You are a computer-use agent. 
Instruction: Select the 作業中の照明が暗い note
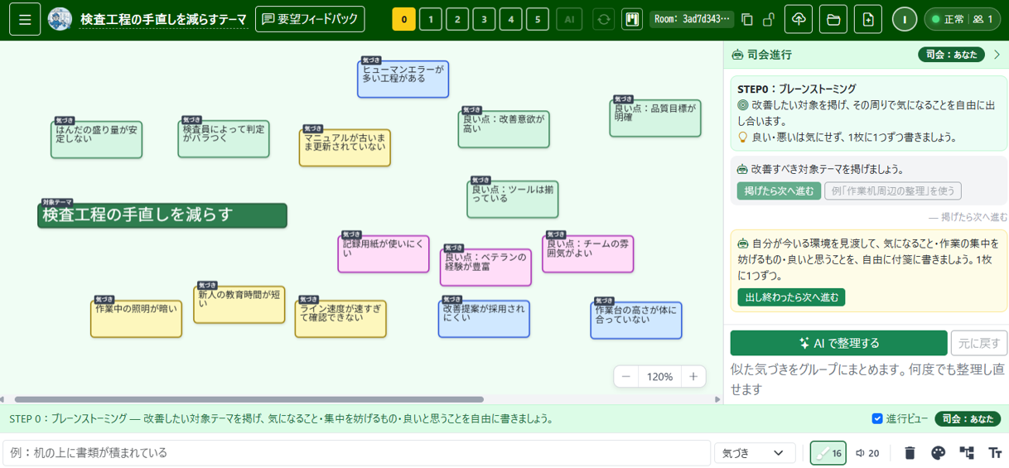(136, 319)
